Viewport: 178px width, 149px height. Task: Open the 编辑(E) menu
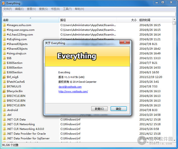19,9
